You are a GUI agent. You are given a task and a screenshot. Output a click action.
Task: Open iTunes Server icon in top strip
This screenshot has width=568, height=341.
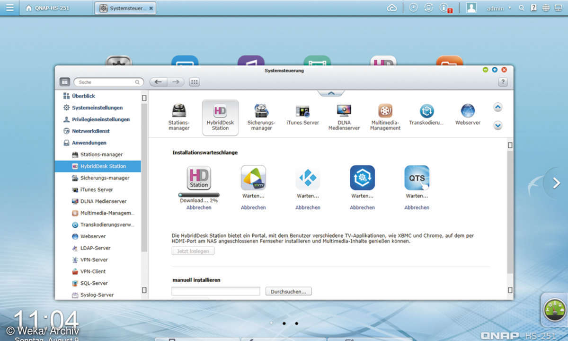point(302,115)
